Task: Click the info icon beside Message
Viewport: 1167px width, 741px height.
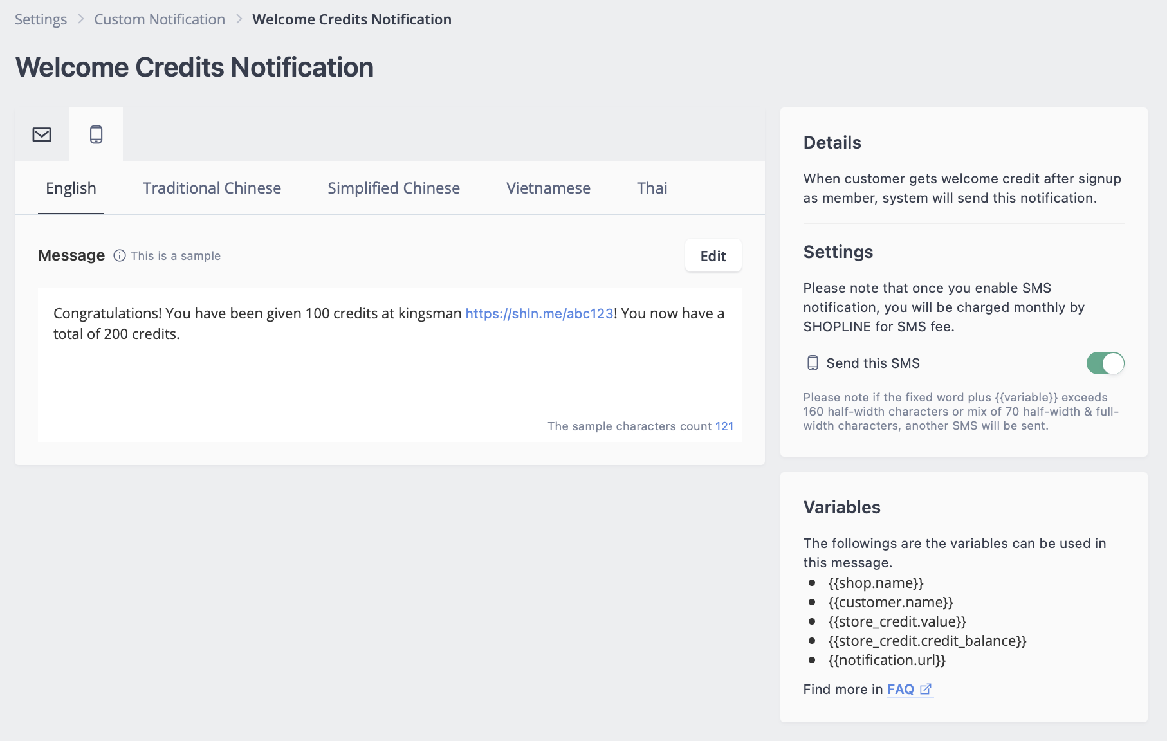Action: (x=120, y=256)
